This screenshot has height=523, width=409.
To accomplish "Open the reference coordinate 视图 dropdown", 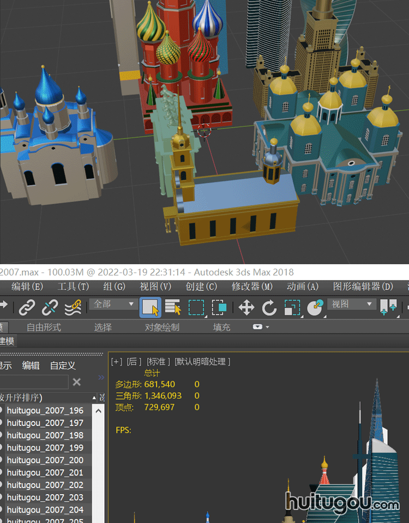I will [352, 304].
